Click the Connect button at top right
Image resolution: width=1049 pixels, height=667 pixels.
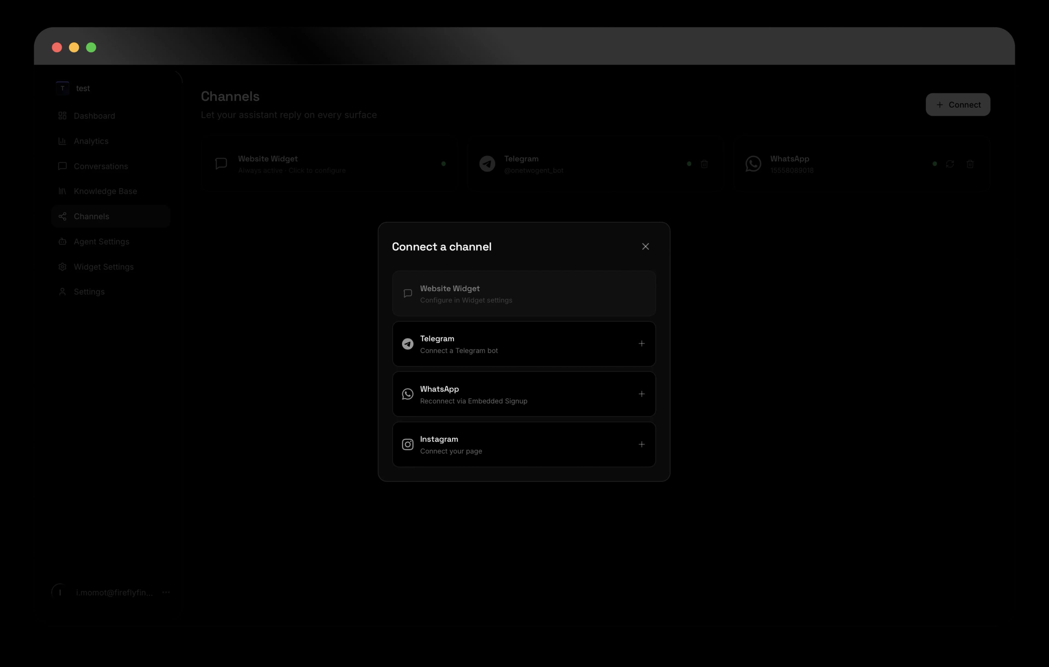(957, 105)
